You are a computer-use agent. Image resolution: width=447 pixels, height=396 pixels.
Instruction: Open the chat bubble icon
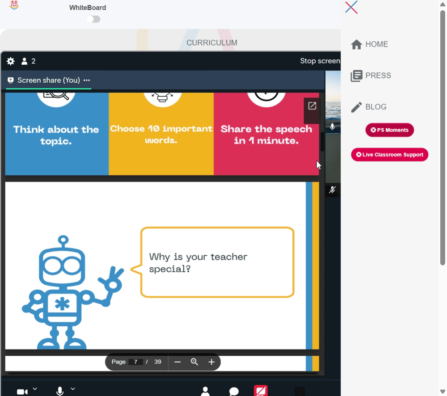[234, 392]
